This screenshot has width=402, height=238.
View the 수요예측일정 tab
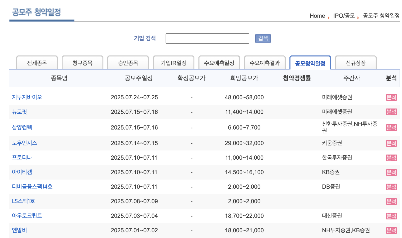tap(219, 62)
